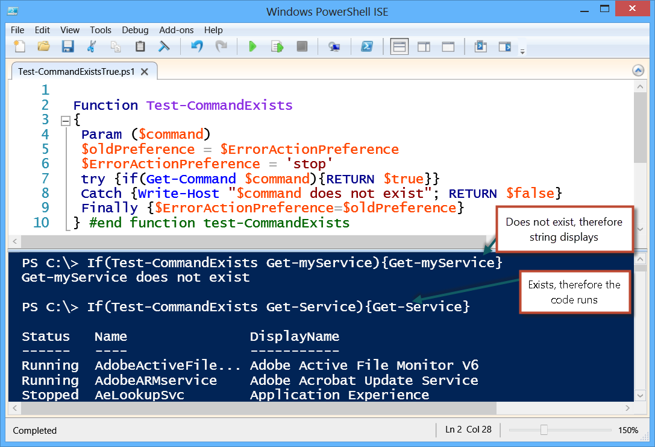Click the script pane up scroll arrow
655x447 pixels.
click(640, 86)
